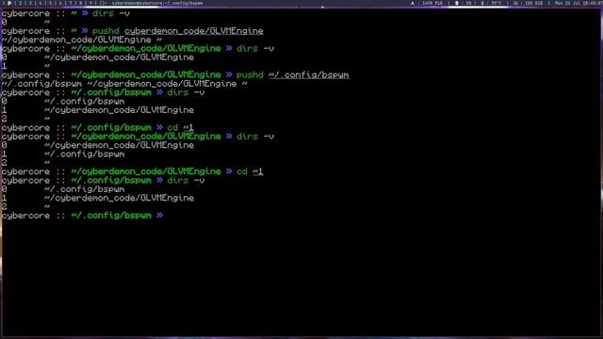Switch to workspace 7 in top bar
The image size is (603, 339).
pos(71,3)
